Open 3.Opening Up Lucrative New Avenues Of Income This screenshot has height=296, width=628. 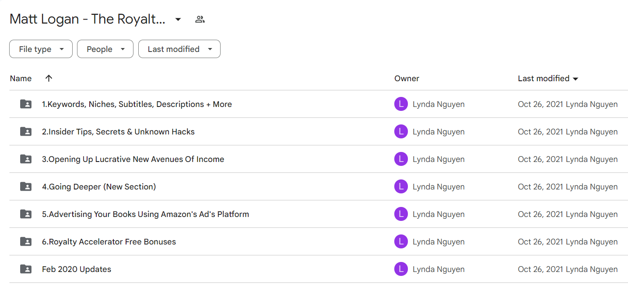[x=133, y=159]
